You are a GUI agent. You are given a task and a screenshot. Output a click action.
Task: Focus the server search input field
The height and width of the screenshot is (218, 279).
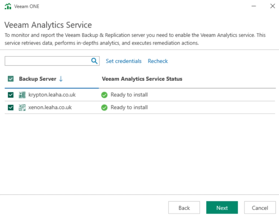pyautogui.click(x=48, y=61)
